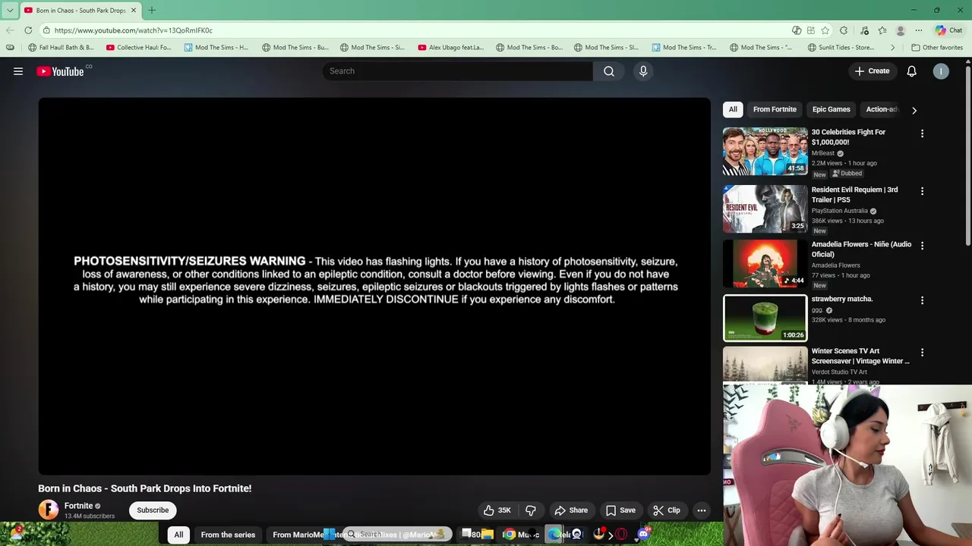This screenshot has height=546, width=972.
Task: Select the From Fortnite chip
Action: [775, 109]
